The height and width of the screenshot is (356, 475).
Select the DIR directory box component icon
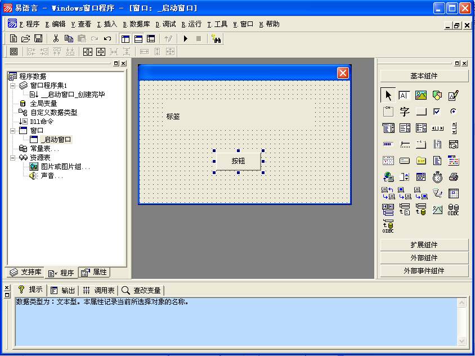[421, 161]
